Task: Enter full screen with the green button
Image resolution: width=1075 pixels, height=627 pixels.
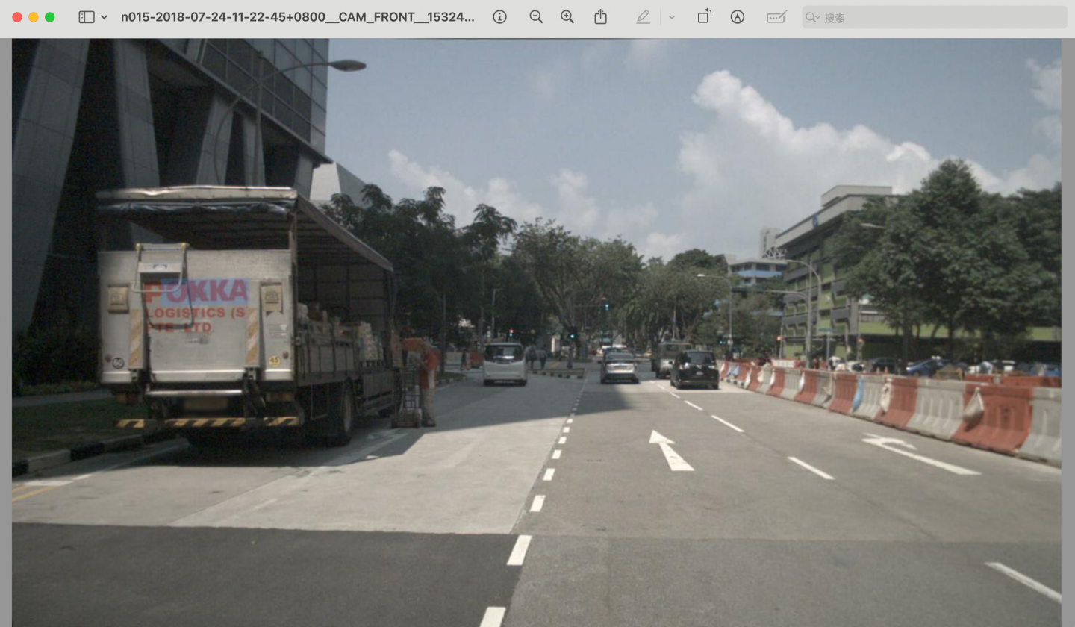Action: click(x=50, y=17)
